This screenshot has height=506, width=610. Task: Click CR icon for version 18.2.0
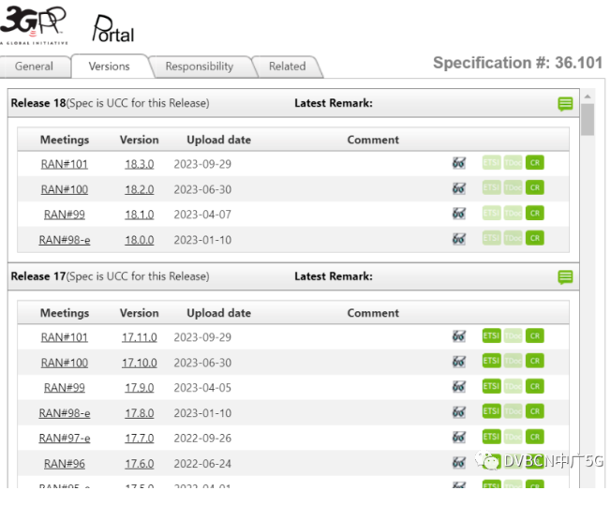click(534, 188)
